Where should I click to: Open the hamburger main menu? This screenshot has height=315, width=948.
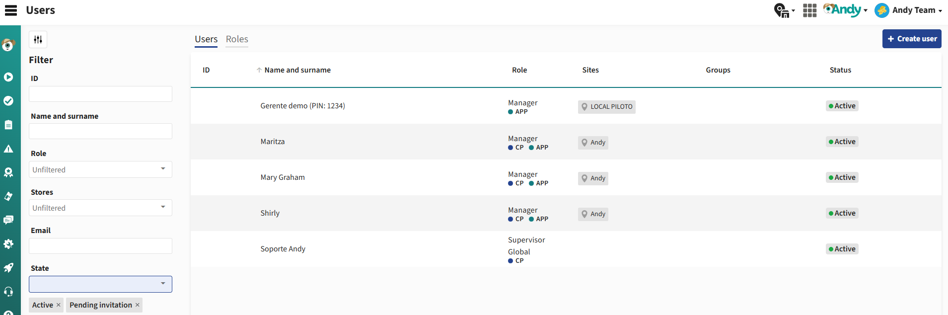(x=11, y=10)
